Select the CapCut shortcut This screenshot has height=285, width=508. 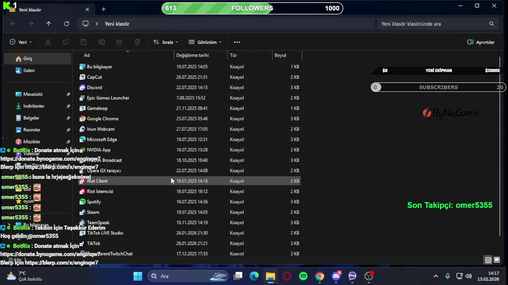(x=189, y=77)
